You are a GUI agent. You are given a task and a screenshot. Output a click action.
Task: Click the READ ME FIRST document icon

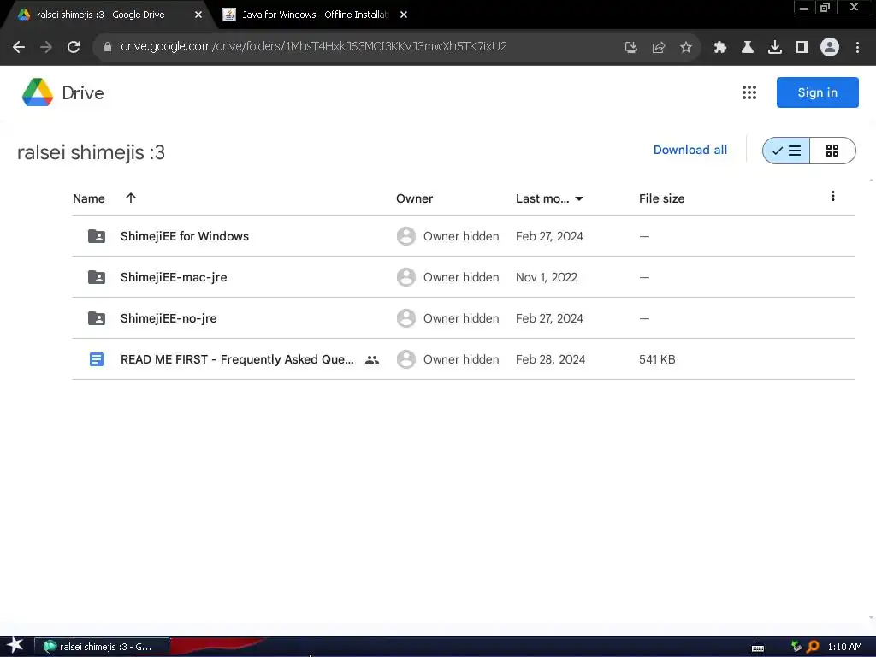point(97,359)
